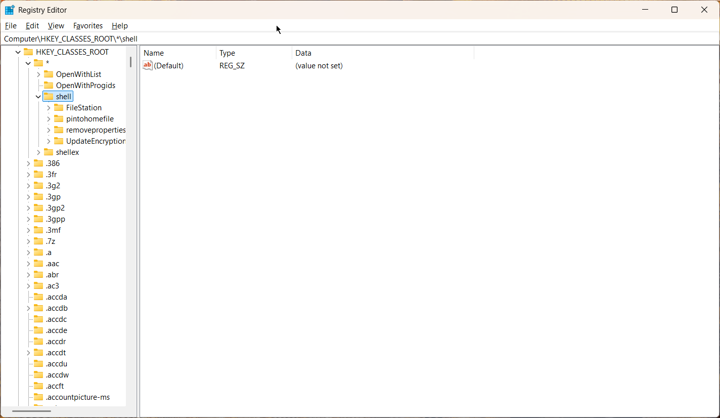Click the removeproperties folder icon
Image resolution: width=720 pixels, height=418 pixels.
point(59,130)
